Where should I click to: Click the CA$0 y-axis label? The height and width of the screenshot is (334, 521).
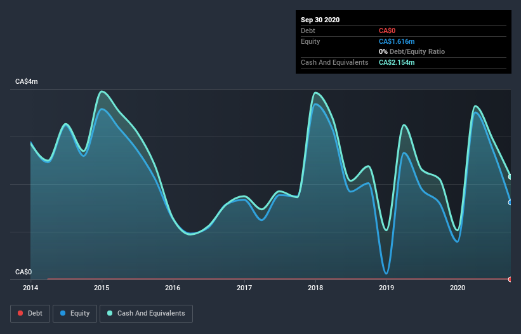click(x=23, y=272)
